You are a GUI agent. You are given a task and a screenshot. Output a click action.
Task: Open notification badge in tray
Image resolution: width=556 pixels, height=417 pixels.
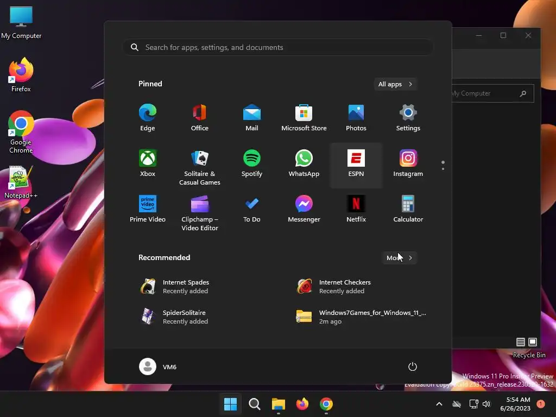(x=541, y=404)
